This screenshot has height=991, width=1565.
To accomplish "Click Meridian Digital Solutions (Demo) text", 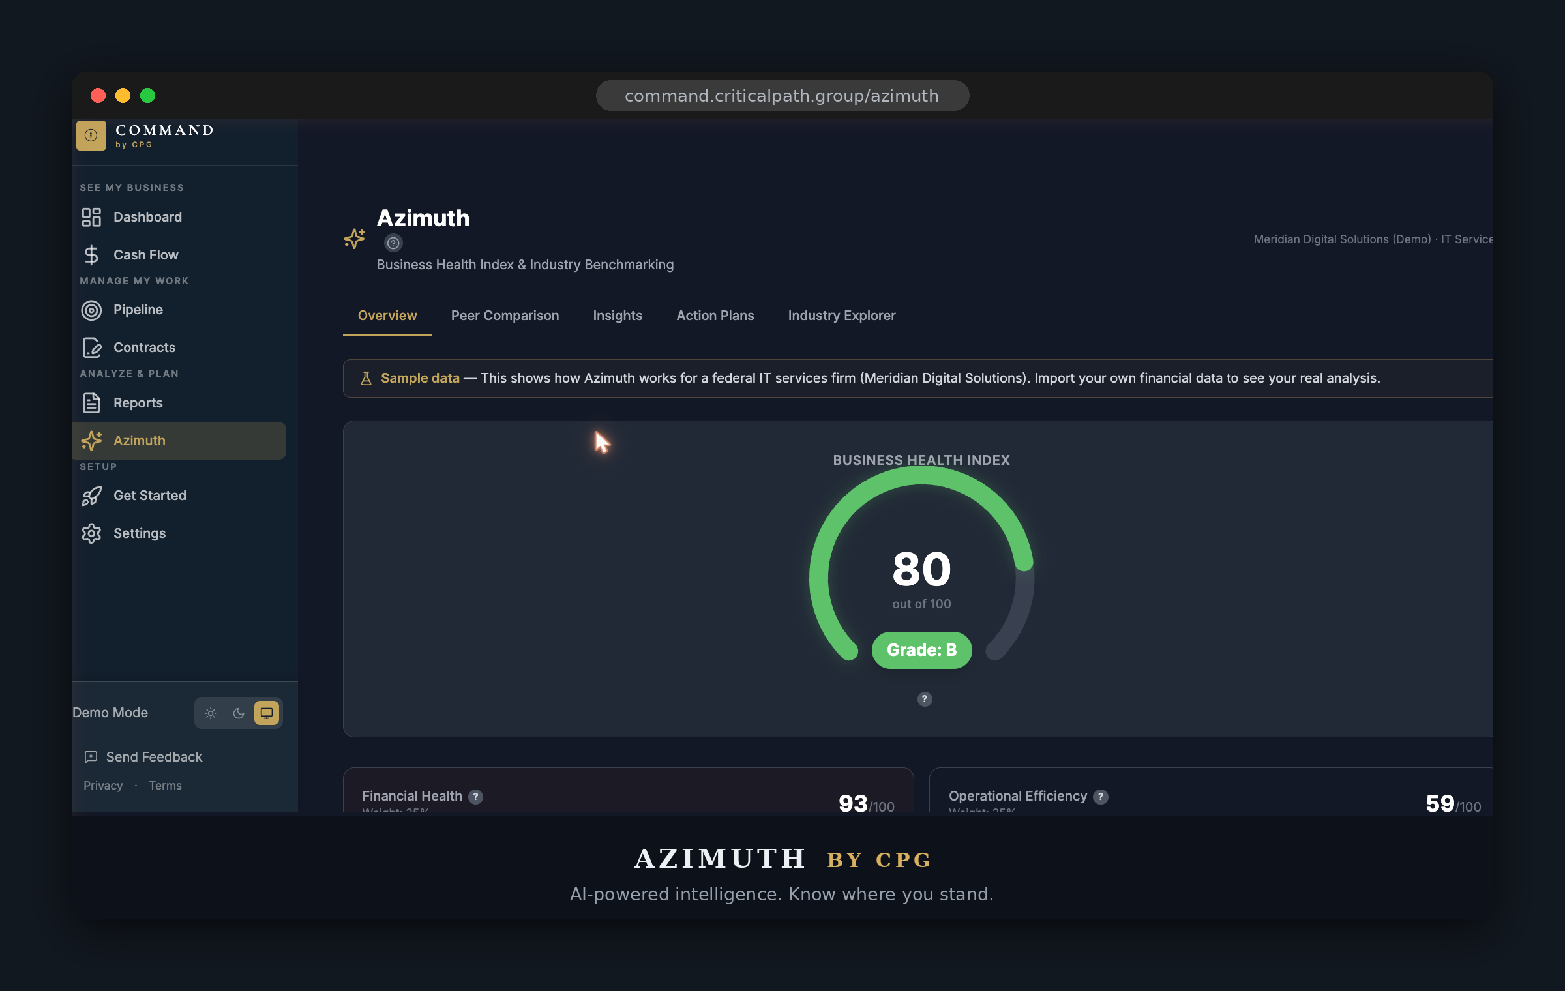I will point(1342,239).
